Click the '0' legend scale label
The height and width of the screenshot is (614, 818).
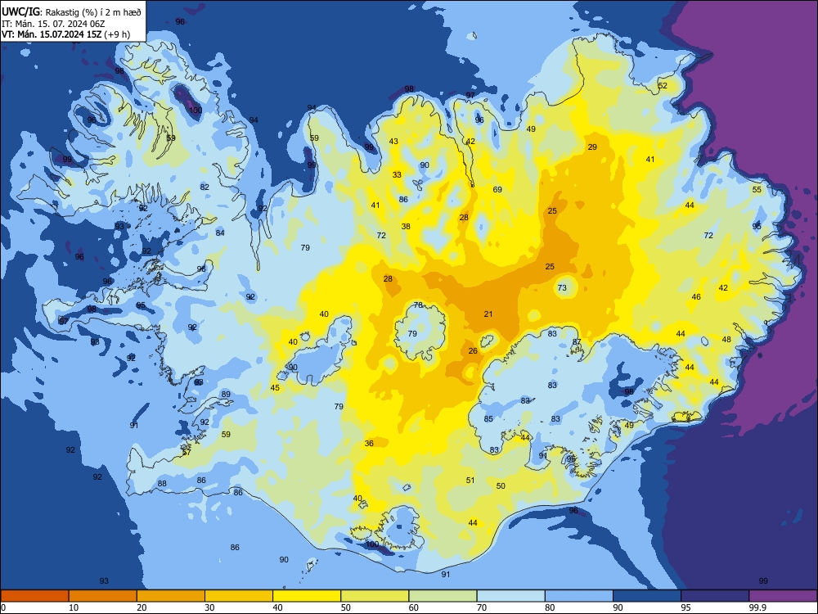coord(3,607)
